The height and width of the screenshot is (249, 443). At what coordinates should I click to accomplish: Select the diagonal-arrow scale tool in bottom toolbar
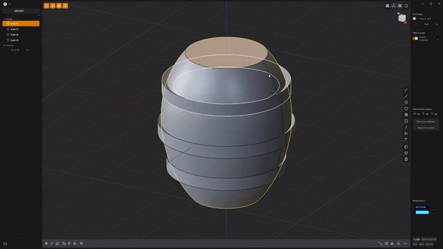click(x=52, y=243)
